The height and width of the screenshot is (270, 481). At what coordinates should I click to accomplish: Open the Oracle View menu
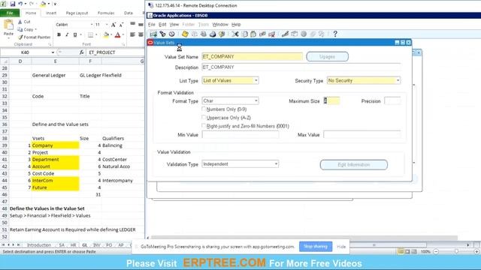174,25
